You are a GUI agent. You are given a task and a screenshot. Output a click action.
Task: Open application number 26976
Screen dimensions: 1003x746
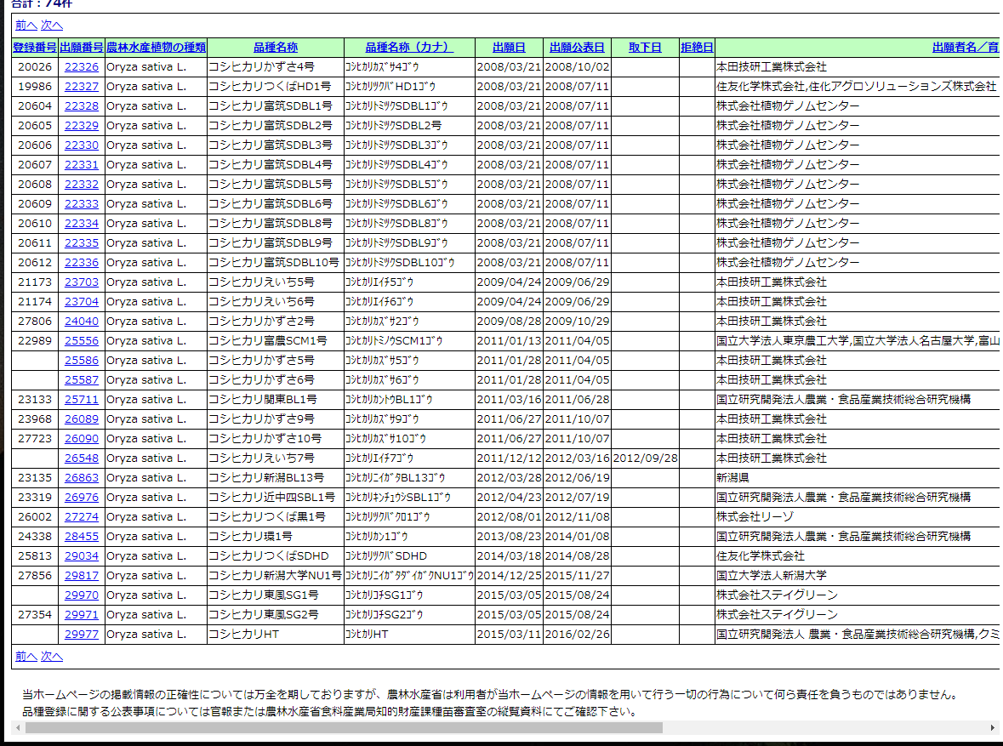(81, 498)
